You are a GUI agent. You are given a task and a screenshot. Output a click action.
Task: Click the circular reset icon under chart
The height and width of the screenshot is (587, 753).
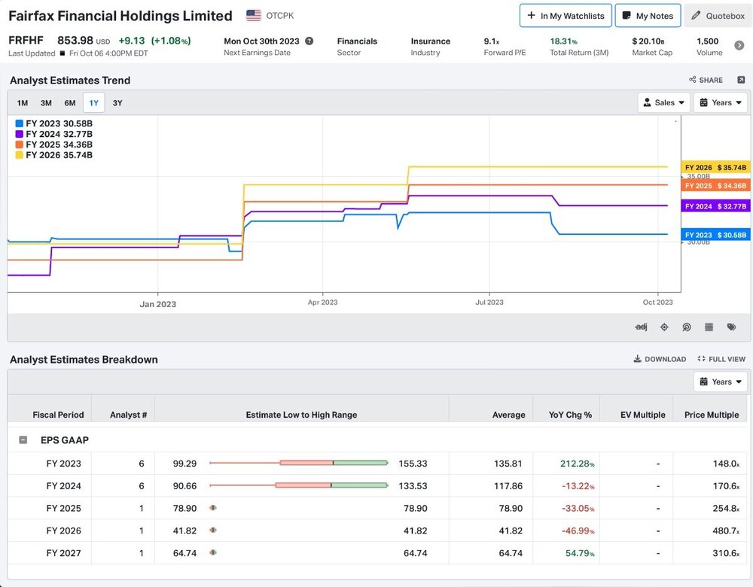coord(687,327)
